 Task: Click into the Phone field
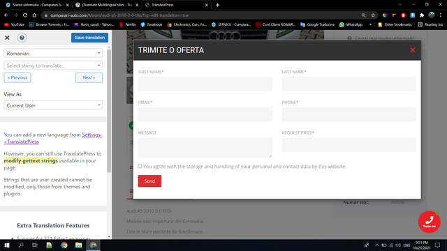[x=349, y=114]
